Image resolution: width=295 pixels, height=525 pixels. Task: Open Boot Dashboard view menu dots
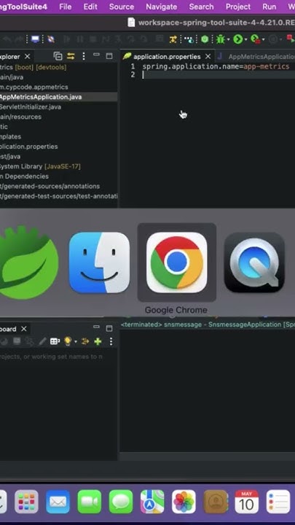pyautogui.click(x=111, y=341)
